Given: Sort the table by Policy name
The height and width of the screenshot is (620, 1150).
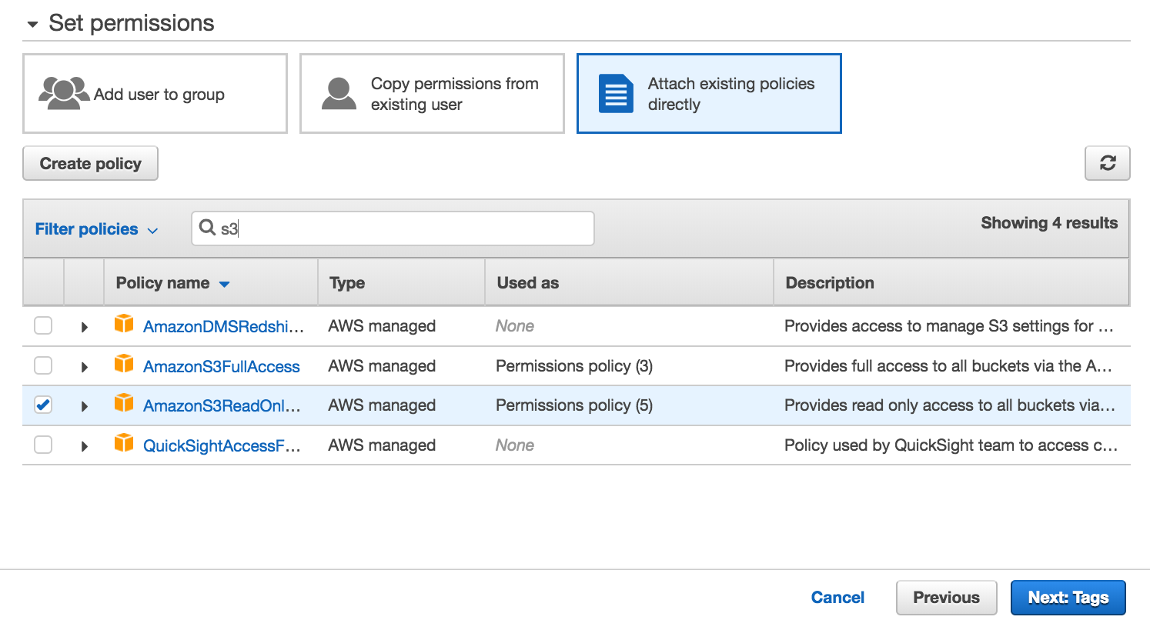Looking at the screenshot, I should point(172,282).
